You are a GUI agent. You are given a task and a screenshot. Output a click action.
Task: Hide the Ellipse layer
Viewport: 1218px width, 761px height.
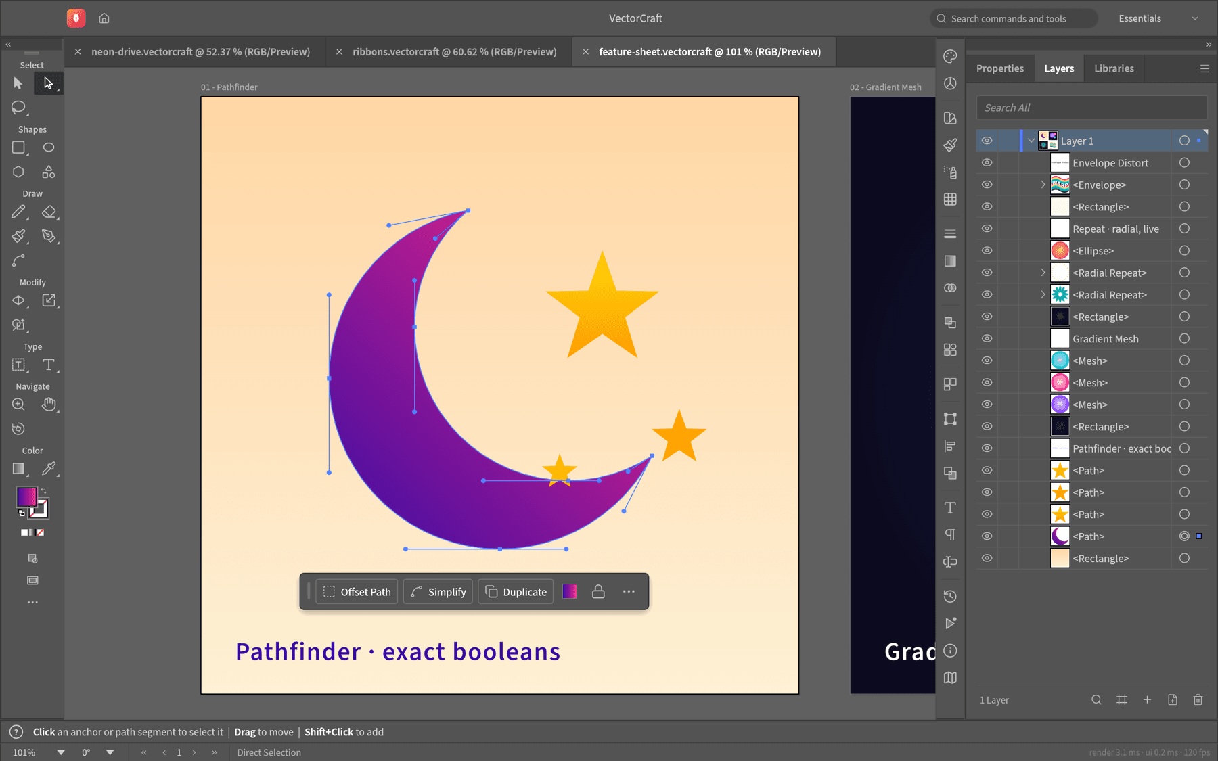pos(987,251)
